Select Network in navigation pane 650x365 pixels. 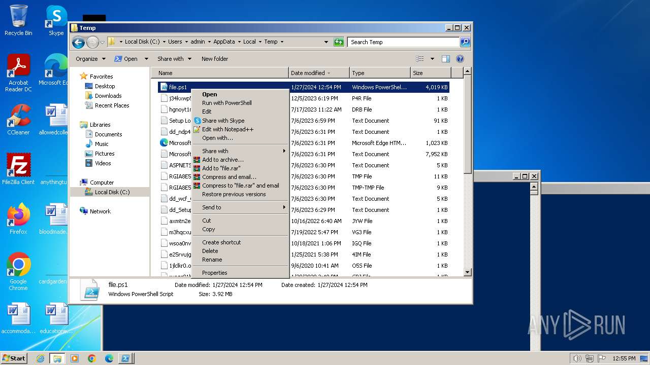(x=100, y=211)
